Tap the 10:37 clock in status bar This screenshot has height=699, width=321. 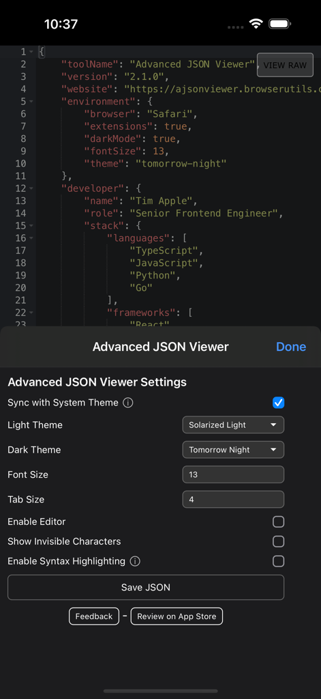pyautogui.click(x=61, y=24)
